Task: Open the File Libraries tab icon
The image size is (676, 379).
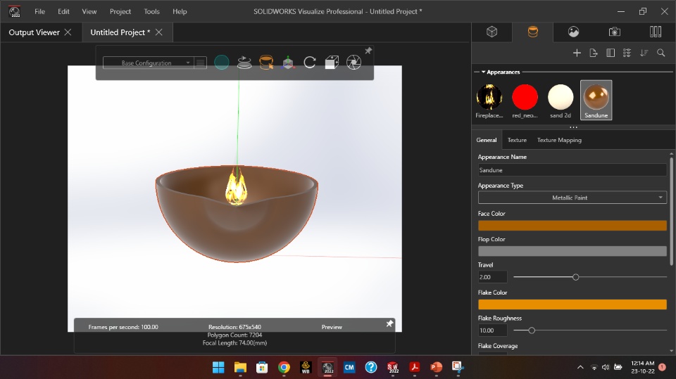Action: pyautogui.click(x=655, y=32)
